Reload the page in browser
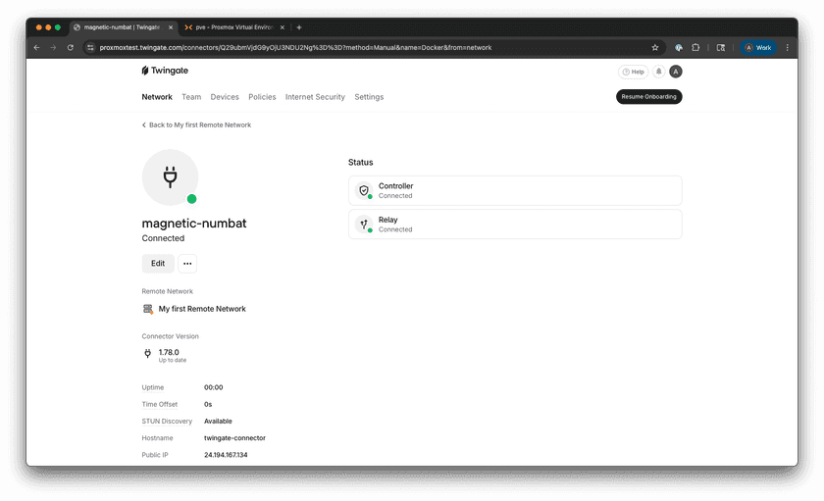 [x=71, y=47]
